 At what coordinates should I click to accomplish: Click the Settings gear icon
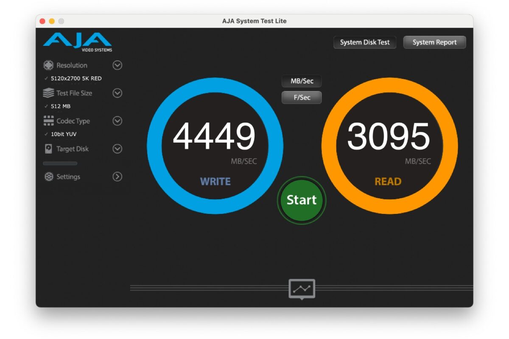(49, 177)
